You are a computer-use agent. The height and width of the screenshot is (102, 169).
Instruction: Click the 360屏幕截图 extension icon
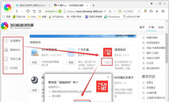point(35,52)
